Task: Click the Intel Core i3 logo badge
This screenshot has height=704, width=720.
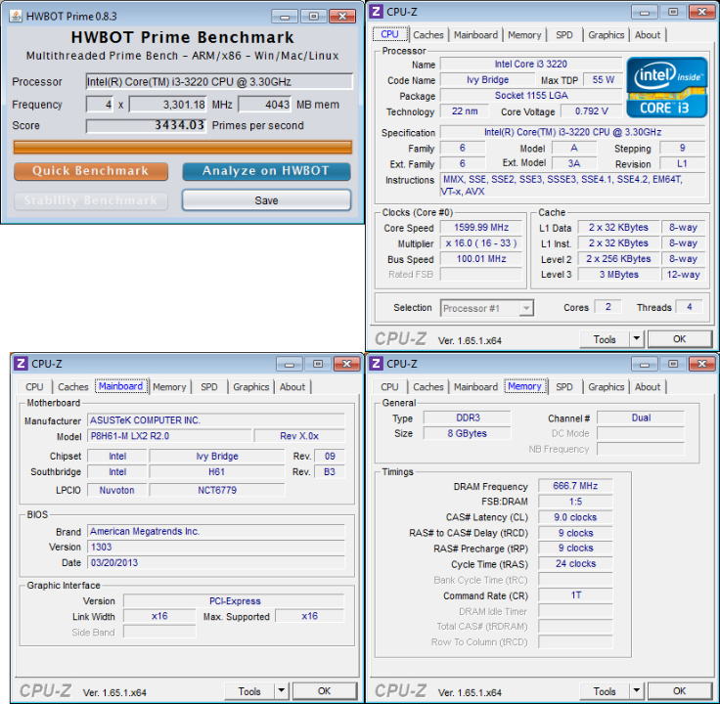Action: pyautogui.click(x=666, y=87)
